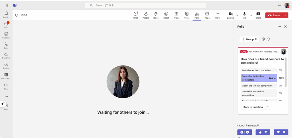The width and height of the screenshot is (292, 138).
Task: Open meeting Chat from the toolbar
Action: [x=135, y=15]
